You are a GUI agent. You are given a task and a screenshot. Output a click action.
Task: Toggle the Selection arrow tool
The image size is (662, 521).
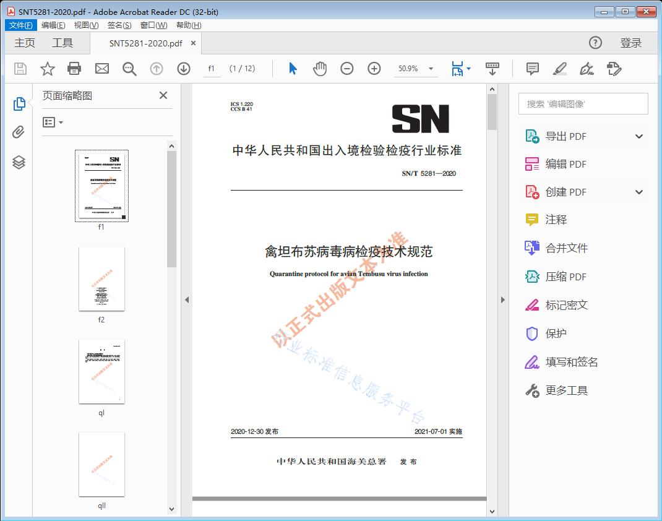pyautogui.click(x=292, y=69)
